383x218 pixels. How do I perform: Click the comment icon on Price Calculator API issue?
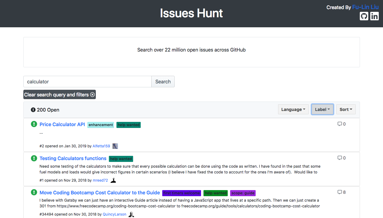pos(340,124)
